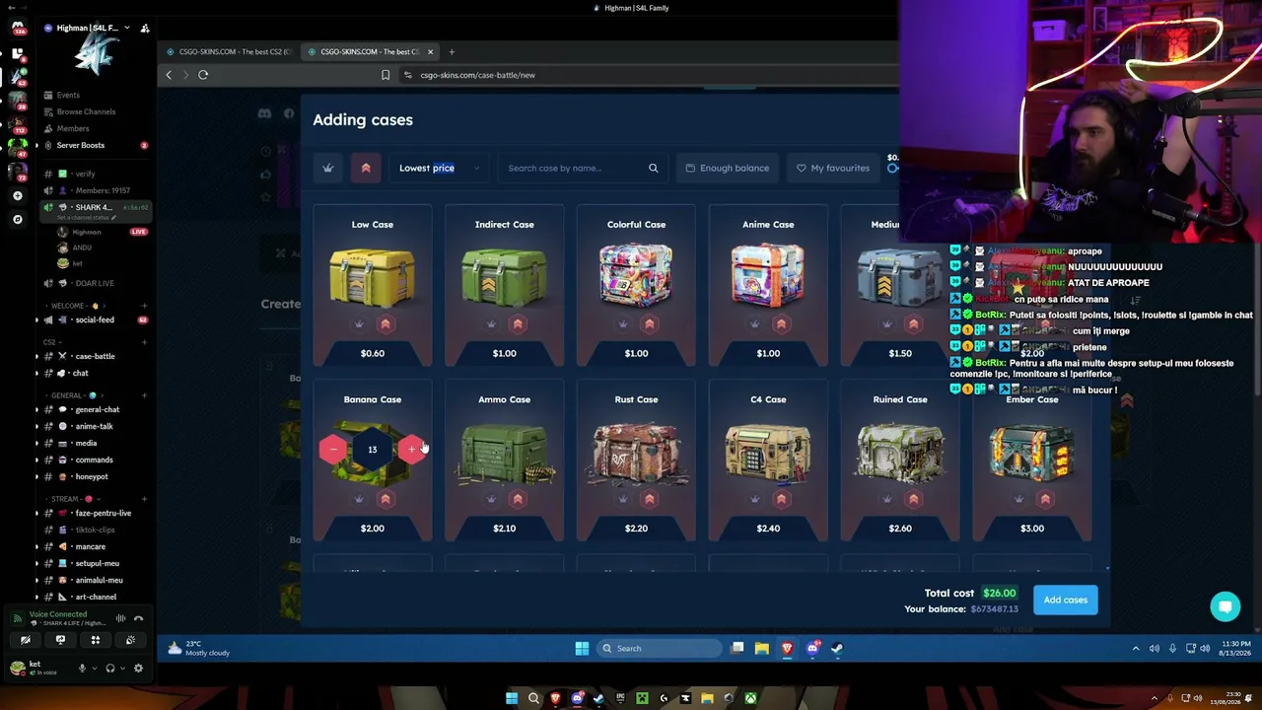Open Events in the Discord sidebar
Image resolution: width=1262 pixels, height=710 pixels.
[x=68, y=95]
